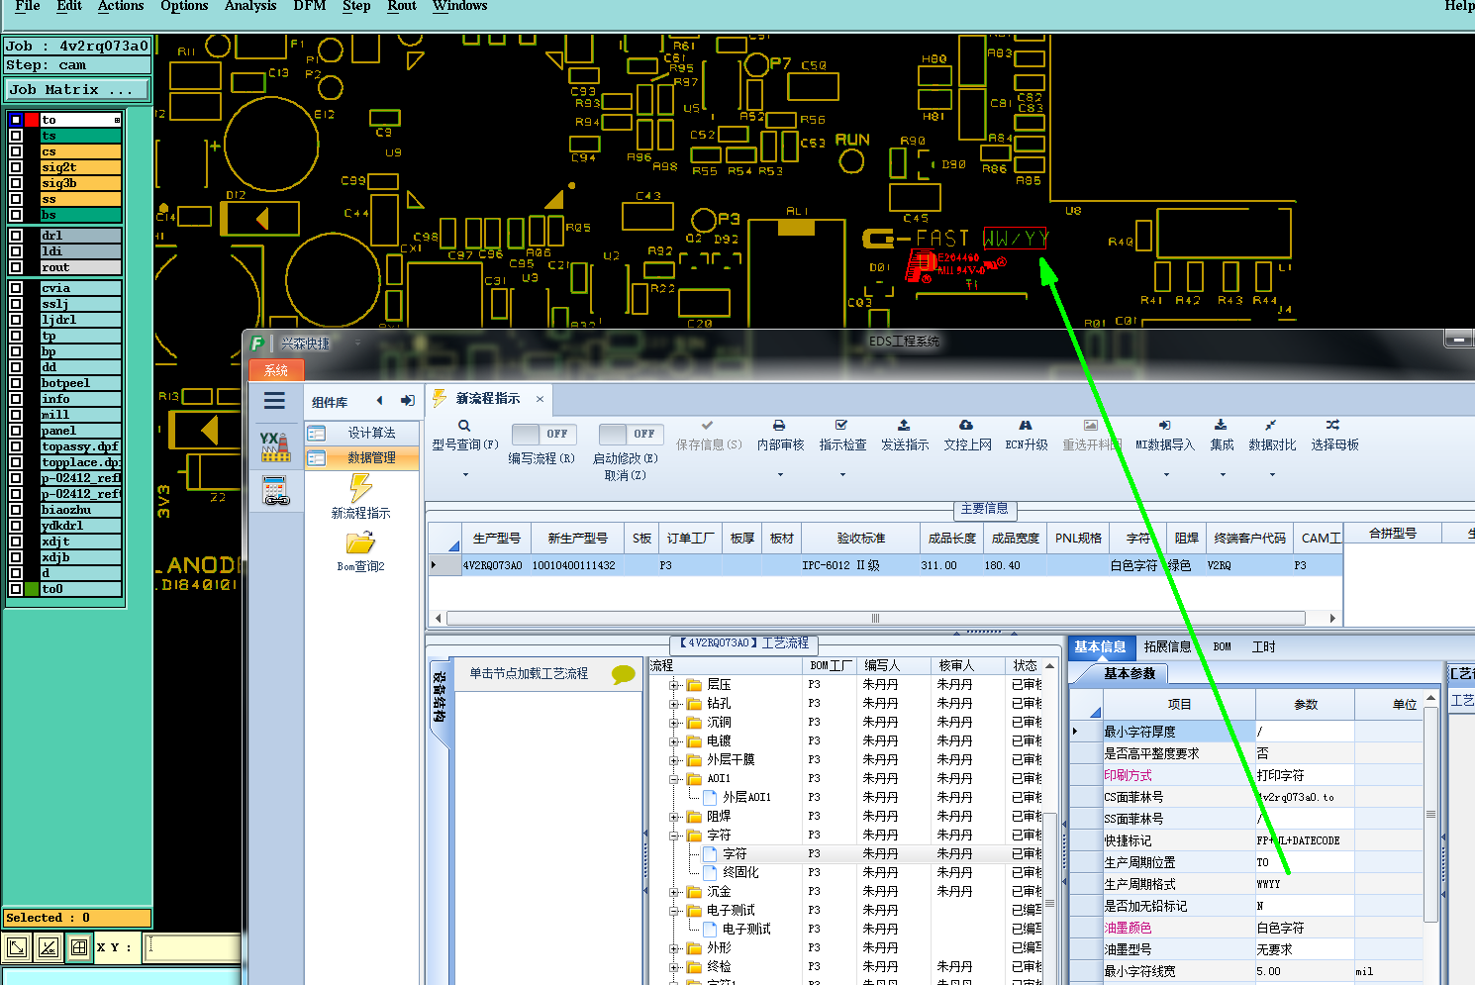Screen dimensions: 1475x985
Task: Click 重选开料图 image icon
Action: tap(1091, 425)
